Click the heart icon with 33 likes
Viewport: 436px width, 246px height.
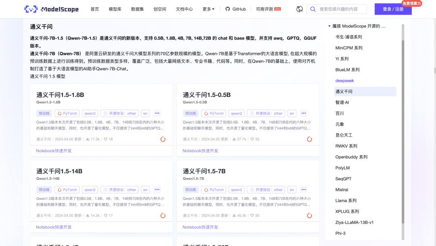pyautogui.click(x=252, y=139)
